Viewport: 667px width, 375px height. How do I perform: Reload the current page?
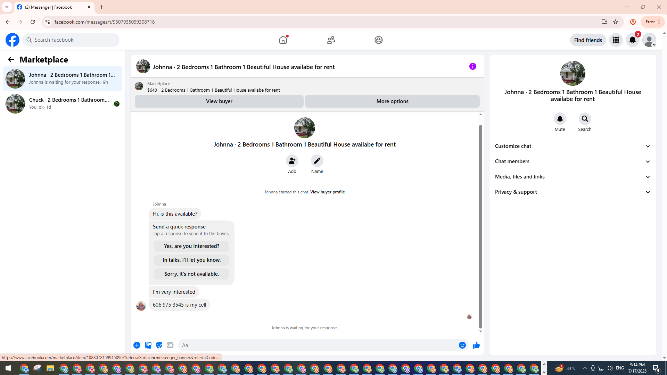(33, 22)
